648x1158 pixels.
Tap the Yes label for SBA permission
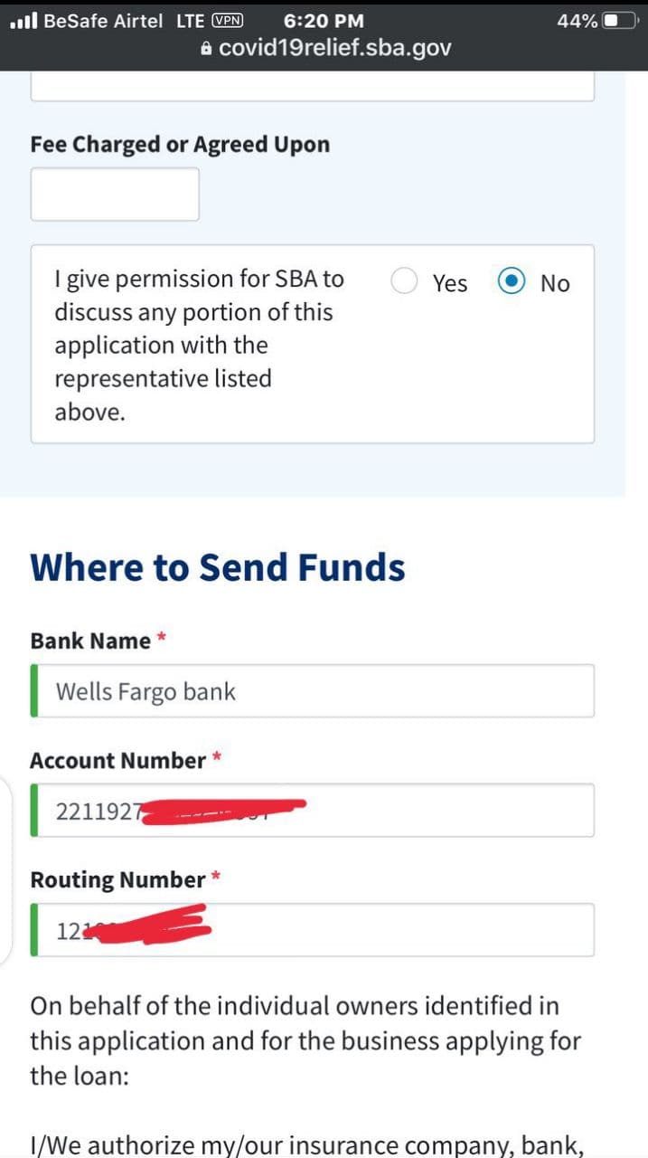tap(449, 283)
